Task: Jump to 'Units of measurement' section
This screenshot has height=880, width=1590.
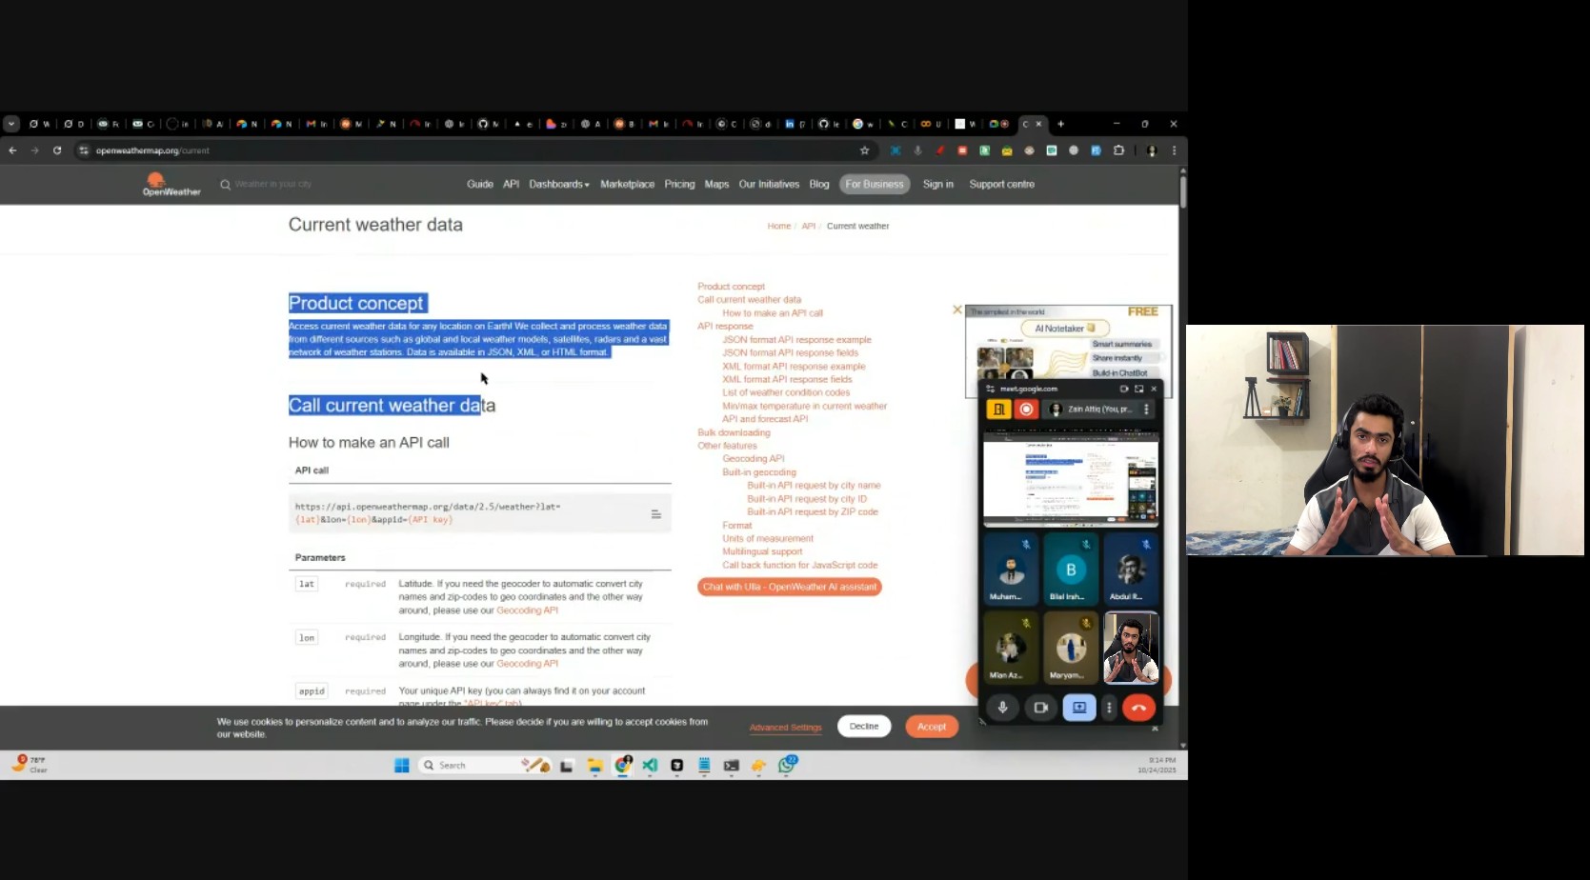Action: pos(768,539)
